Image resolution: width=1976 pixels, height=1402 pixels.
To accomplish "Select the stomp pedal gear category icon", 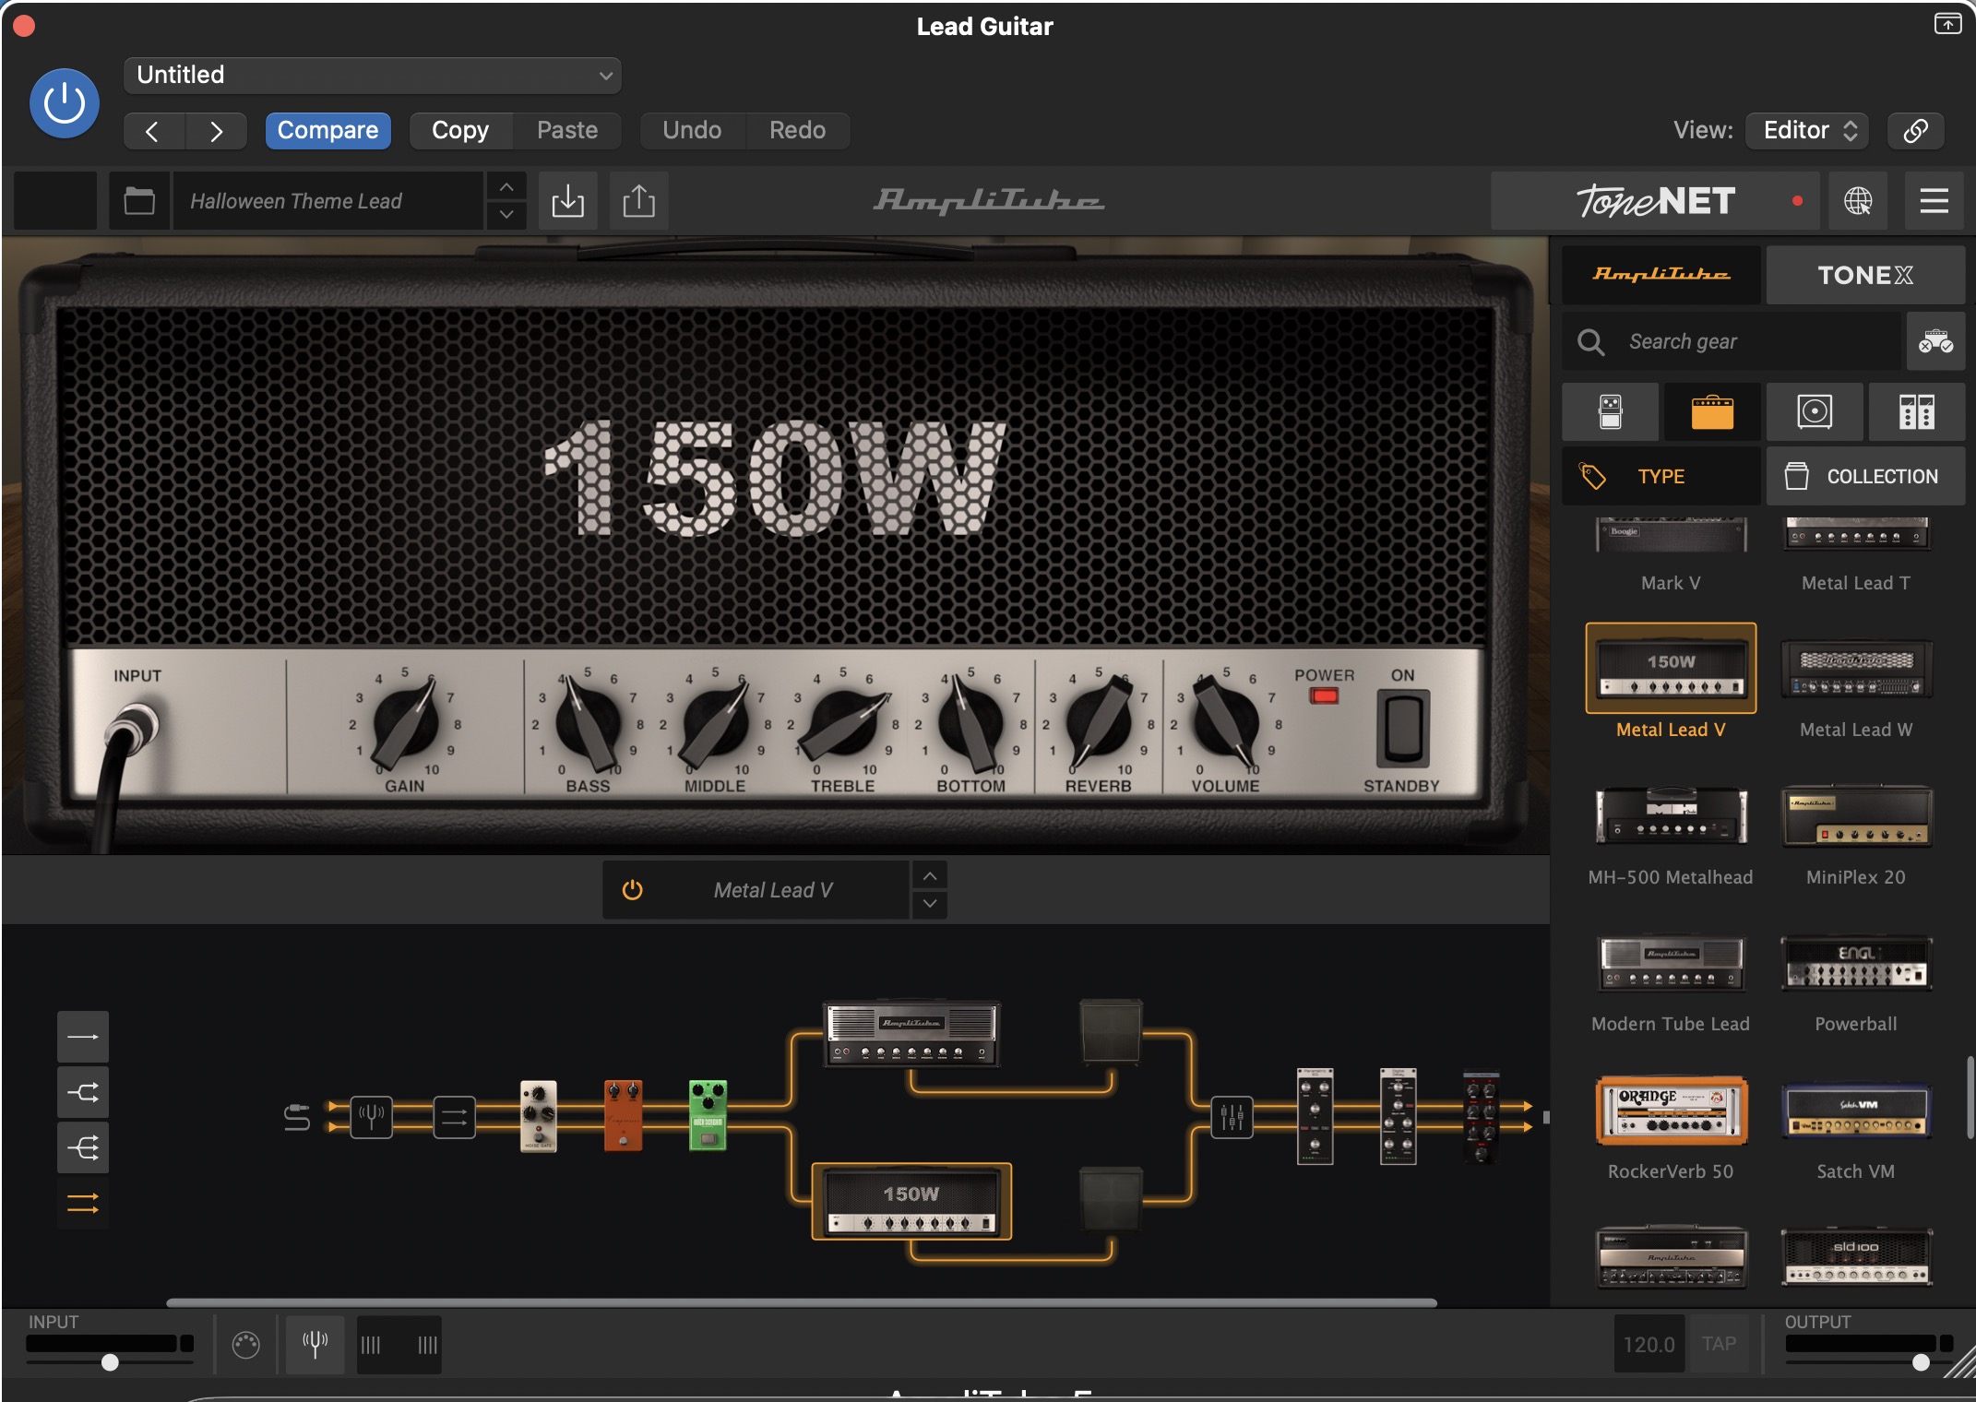I will [x=1610, y=411].
